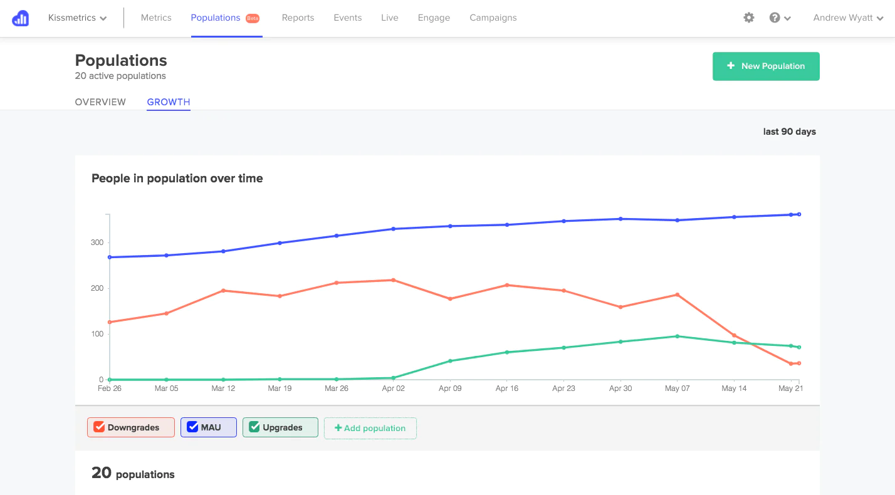
Task: Open the settings gear icon
Action: coord(749,18)
